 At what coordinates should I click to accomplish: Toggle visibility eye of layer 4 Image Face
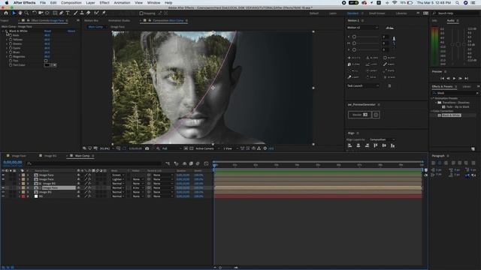3,187
